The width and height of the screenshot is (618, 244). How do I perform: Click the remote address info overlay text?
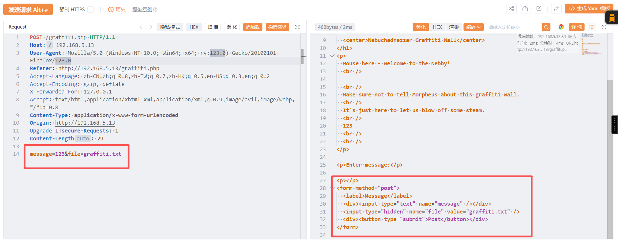tap(547, 43)
